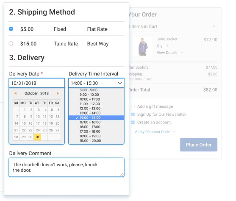The width and height of the screenshot is (236, 201).
Task: Click the Delivery Date input field
Action: click(37, 83)
